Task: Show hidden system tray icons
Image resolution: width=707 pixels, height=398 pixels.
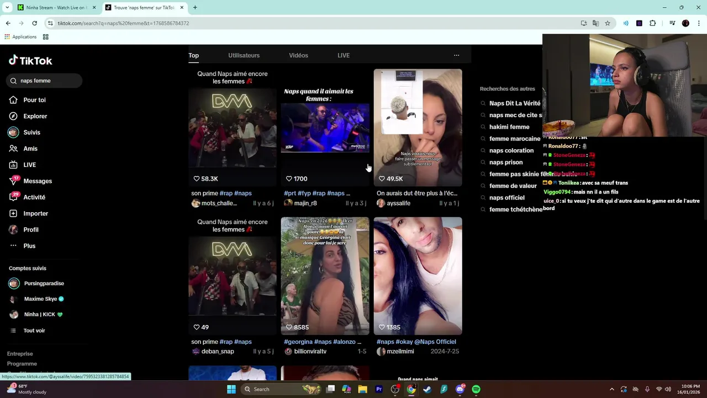Action: (611, 389)
